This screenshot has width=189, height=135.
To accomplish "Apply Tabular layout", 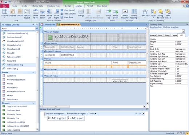I will (x=20, y=13).
